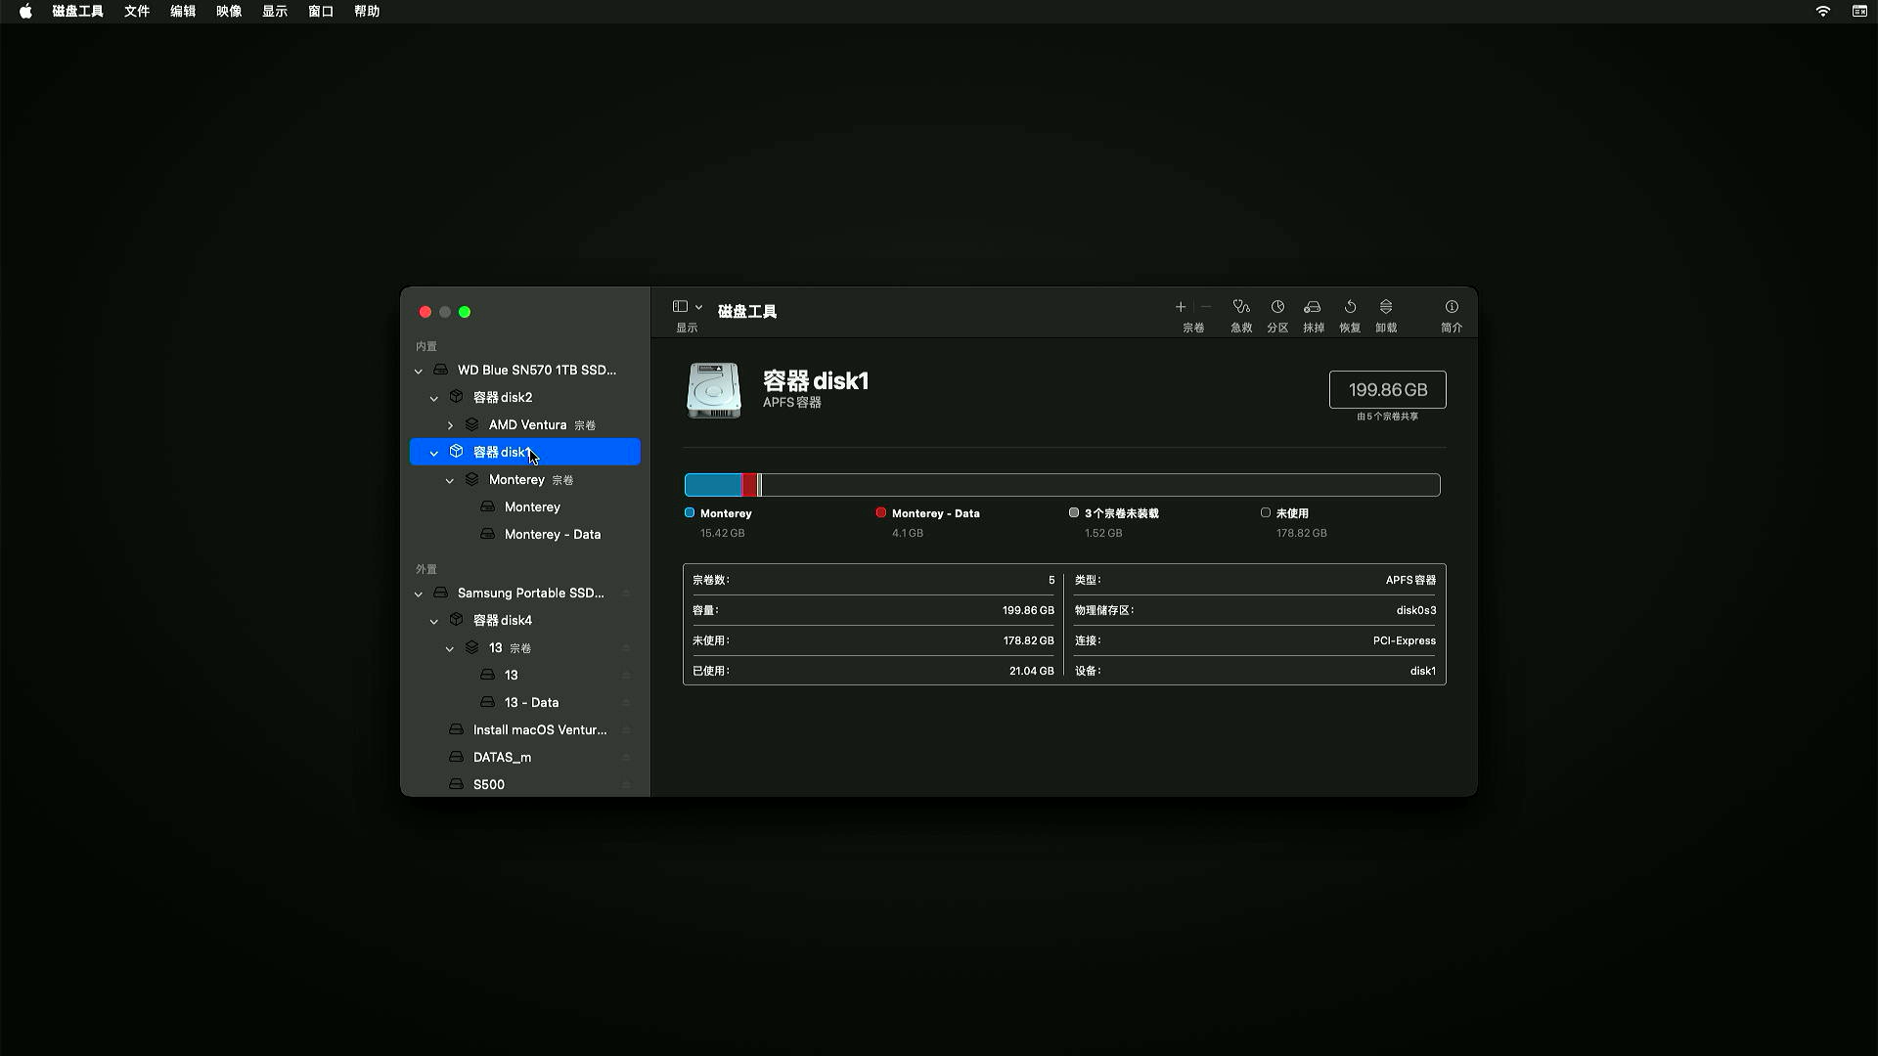The image size is (1878, 1056).
Task: Select the DATAS_m volume
Action: (525, 758)
